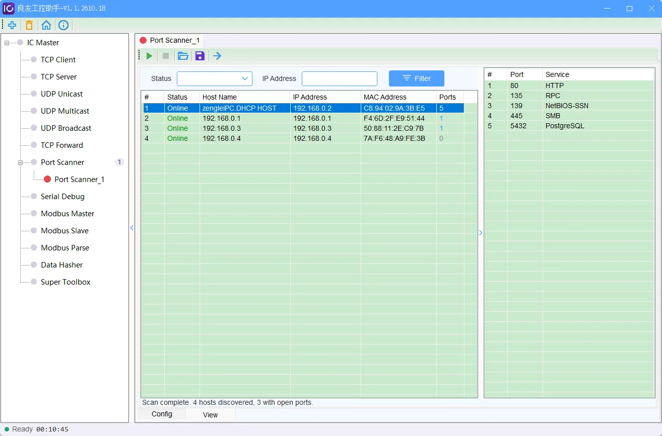Select Data Hasher in the tree

tap(61, 265)
